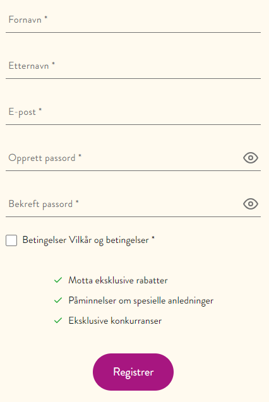Click the Eksklusive konkurranser benefit text
Screen dimensions: 269x402
[115, 321]
